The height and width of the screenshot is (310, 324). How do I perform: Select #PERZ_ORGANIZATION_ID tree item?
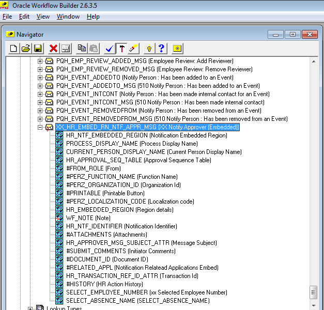tap(124, 185)
